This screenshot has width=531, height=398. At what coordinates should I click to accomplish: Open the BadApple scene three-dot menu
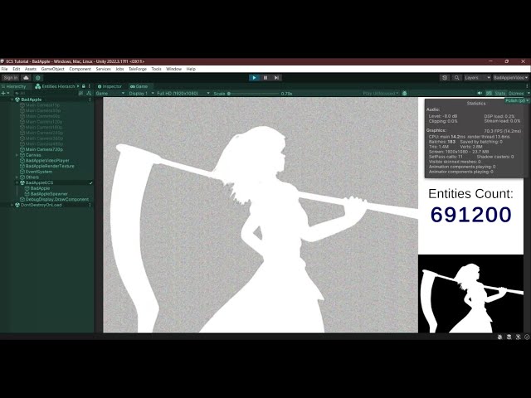coord(90,99)
